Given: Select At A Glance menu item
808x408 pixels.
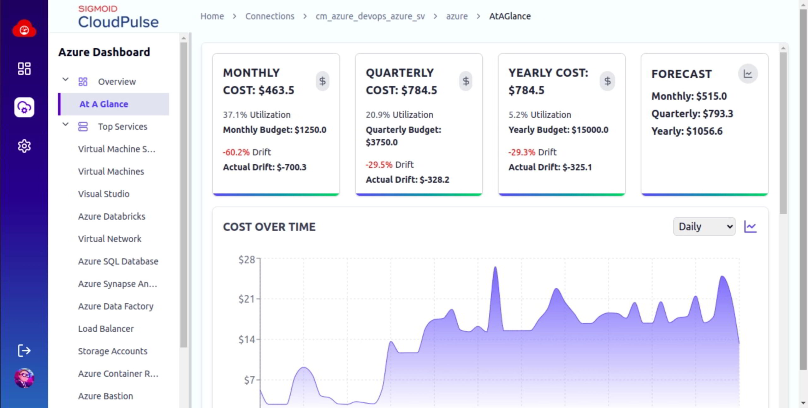Looking at the screenshot, I should click(104, 104).
